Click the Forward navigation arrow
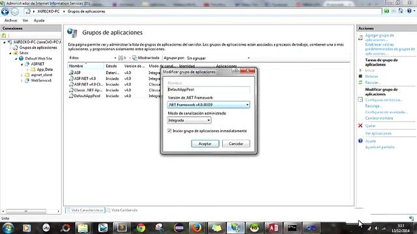The height and width of the screenshot is (234, 417). pyautogui.click(x=15, y=12)
